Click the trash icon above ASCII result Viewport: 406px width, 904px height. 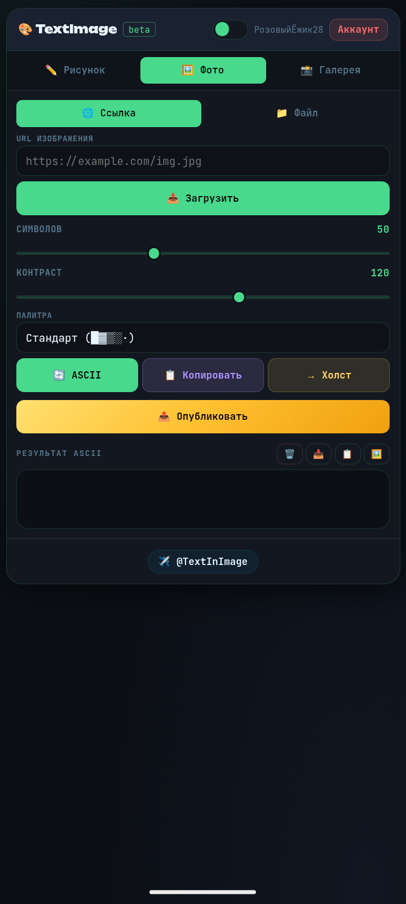pyautogui.click(x=290, y=454)
